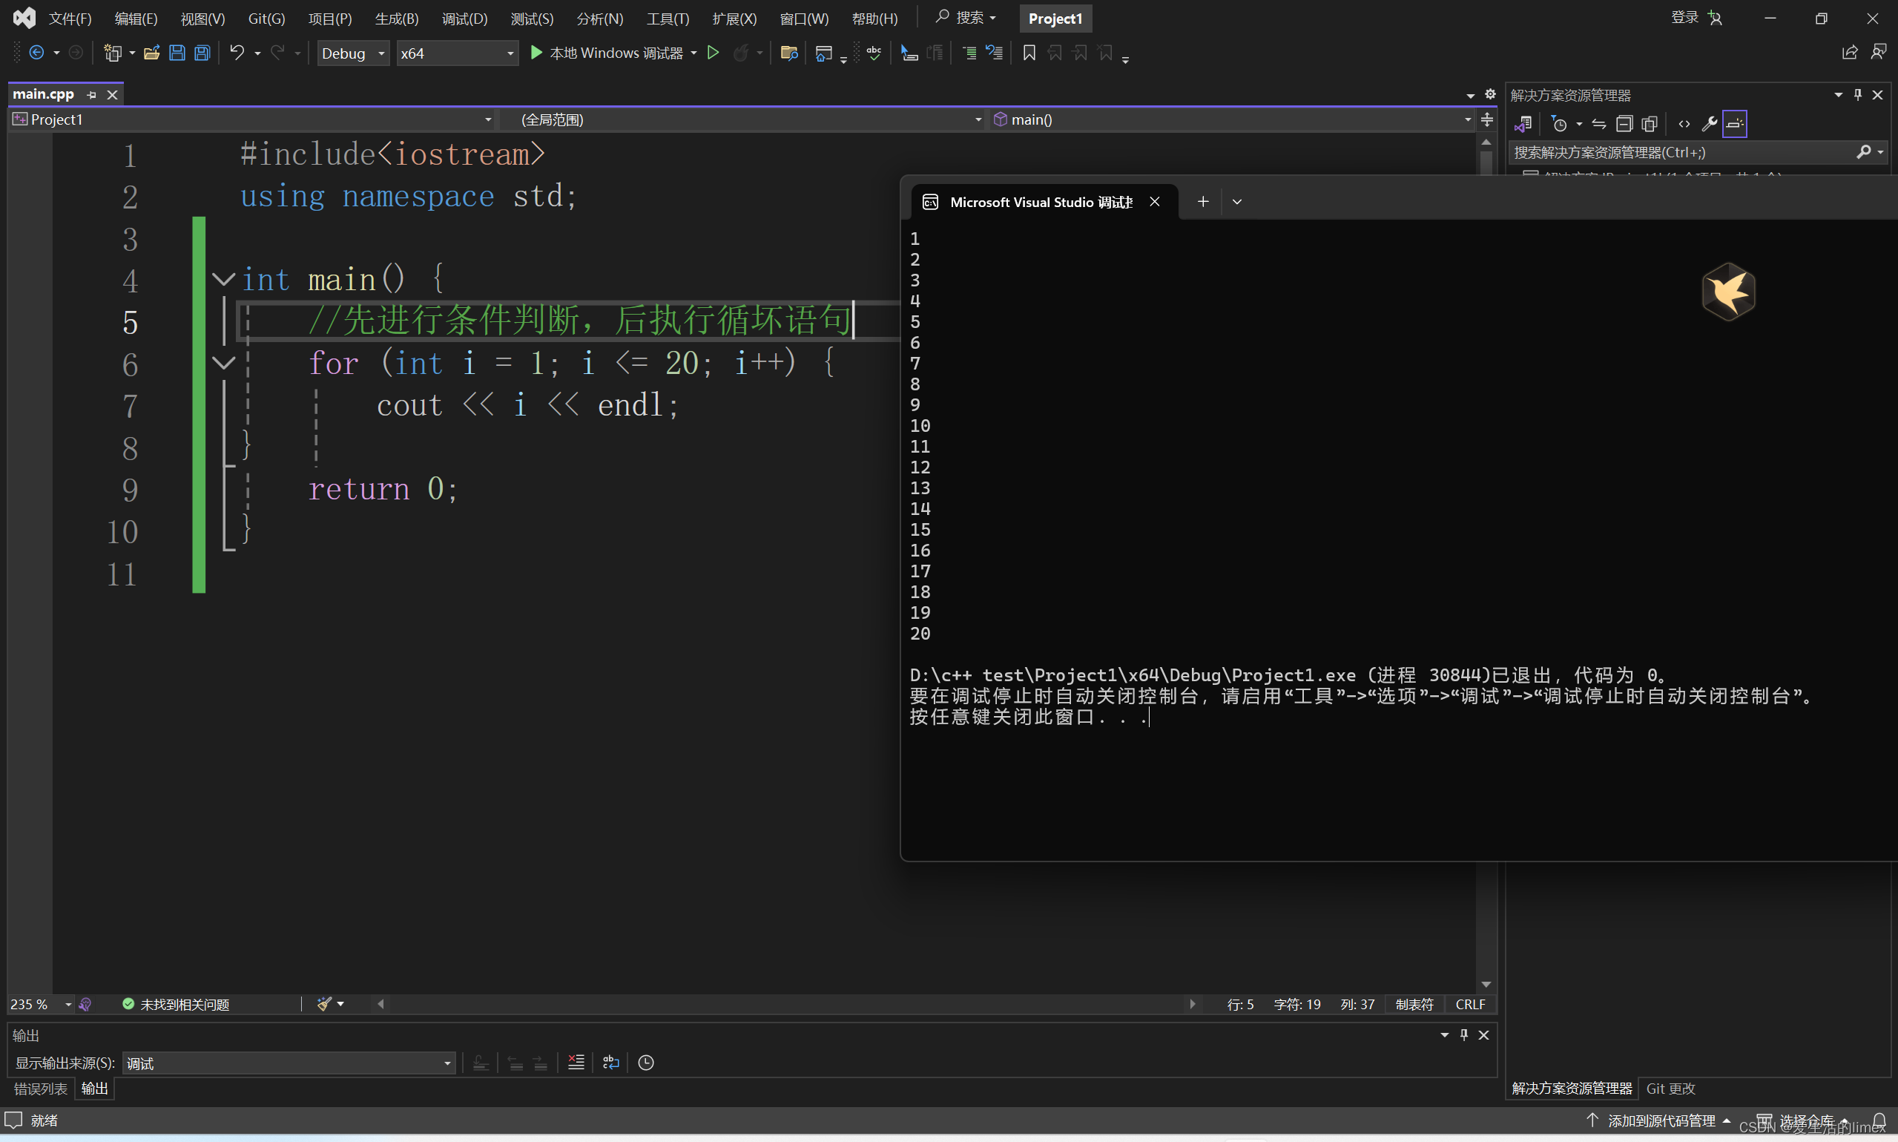Open file using the folder toolbar icon
This screenshot has height=1142, width=1898.
coord(151,53)
